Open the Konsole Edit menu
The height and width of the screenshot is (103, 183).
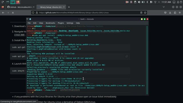(x=35, y=23)
